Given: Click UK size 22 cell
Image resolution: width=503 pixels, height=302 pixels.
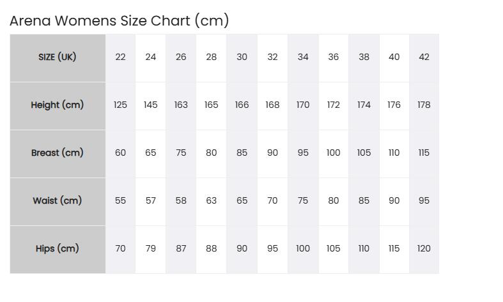Looking at the screenshot, I should click(x=120, y=58).
